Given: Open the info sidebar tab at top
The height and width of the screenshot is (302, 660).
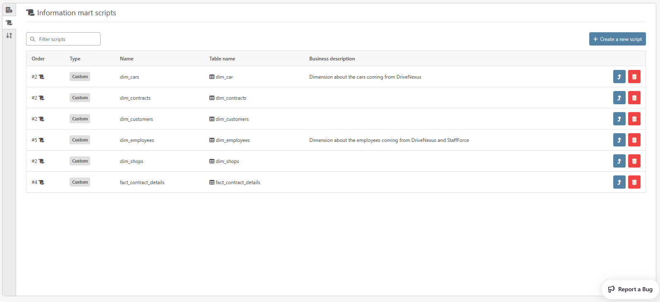Looking at the screenshot, I should [x=9, y=10].
